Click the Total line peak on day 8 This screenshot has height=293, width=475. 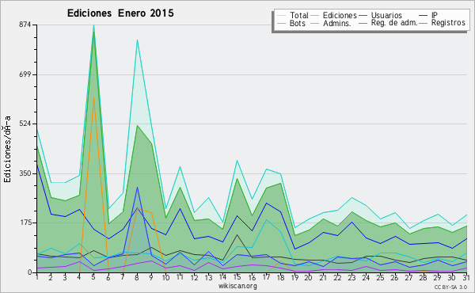pyautogui.click(x=137, y=40)
